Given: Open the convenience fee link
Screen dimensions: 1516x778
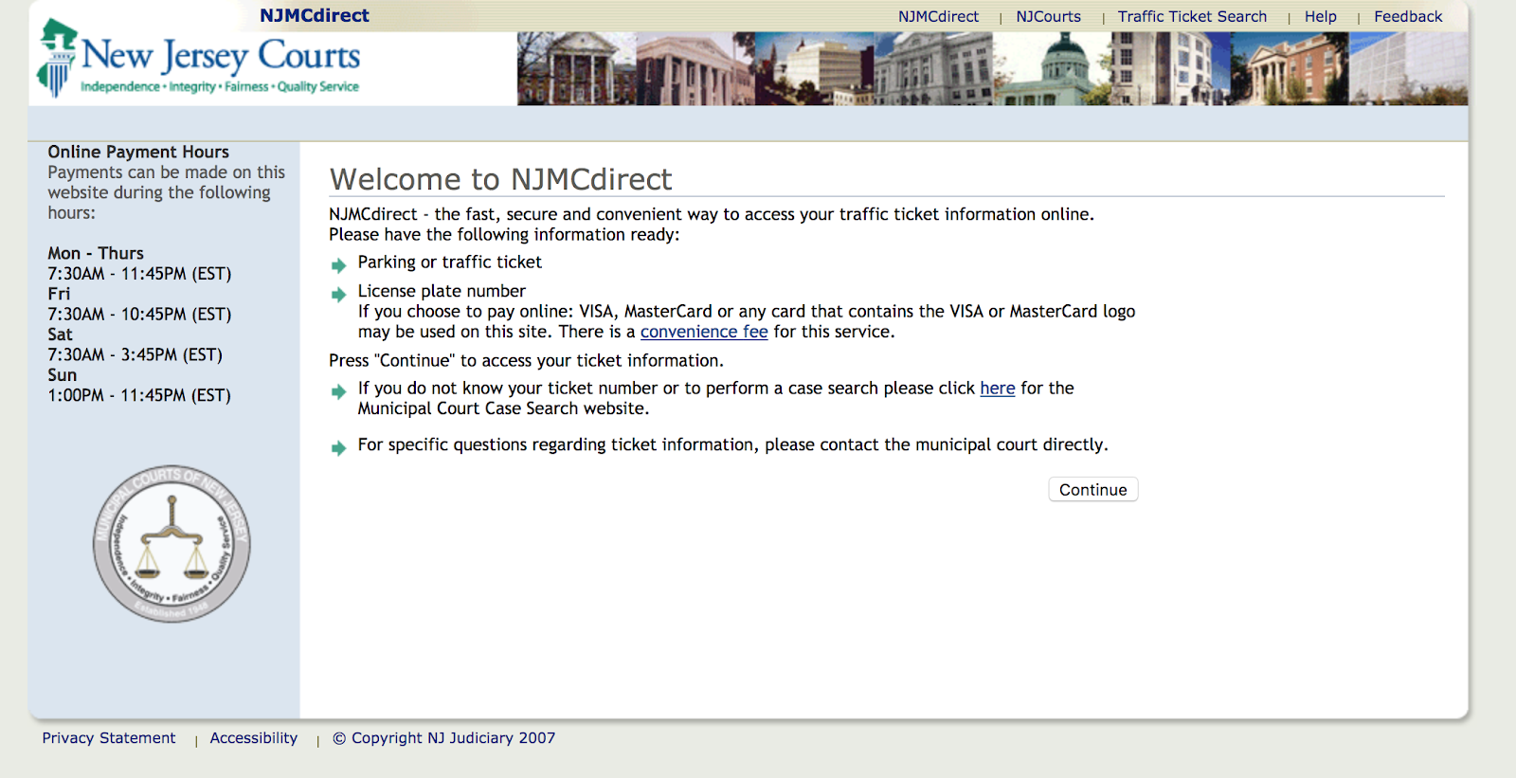Looking at the screenshot, I should 704,332.
